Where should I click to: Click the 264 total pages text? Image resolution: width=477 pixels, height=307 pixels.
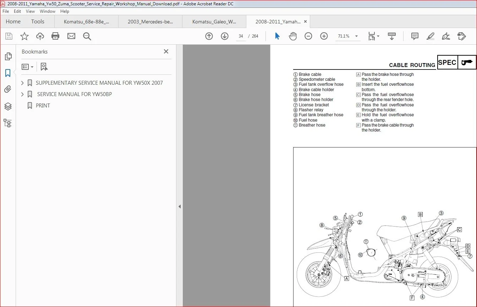[255, 36]
